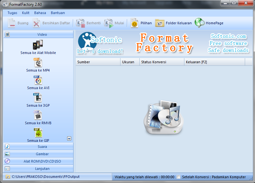Collapse the Video panel header

click(38, 34)
